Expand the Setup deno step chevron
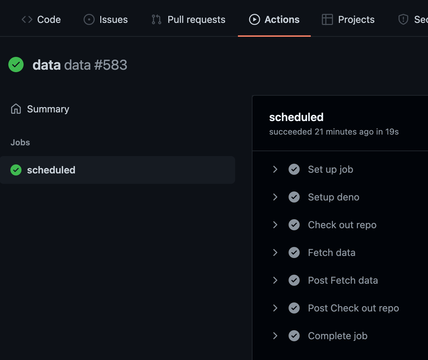The height and width of the screenshot is (360, 428). [275, 197]
